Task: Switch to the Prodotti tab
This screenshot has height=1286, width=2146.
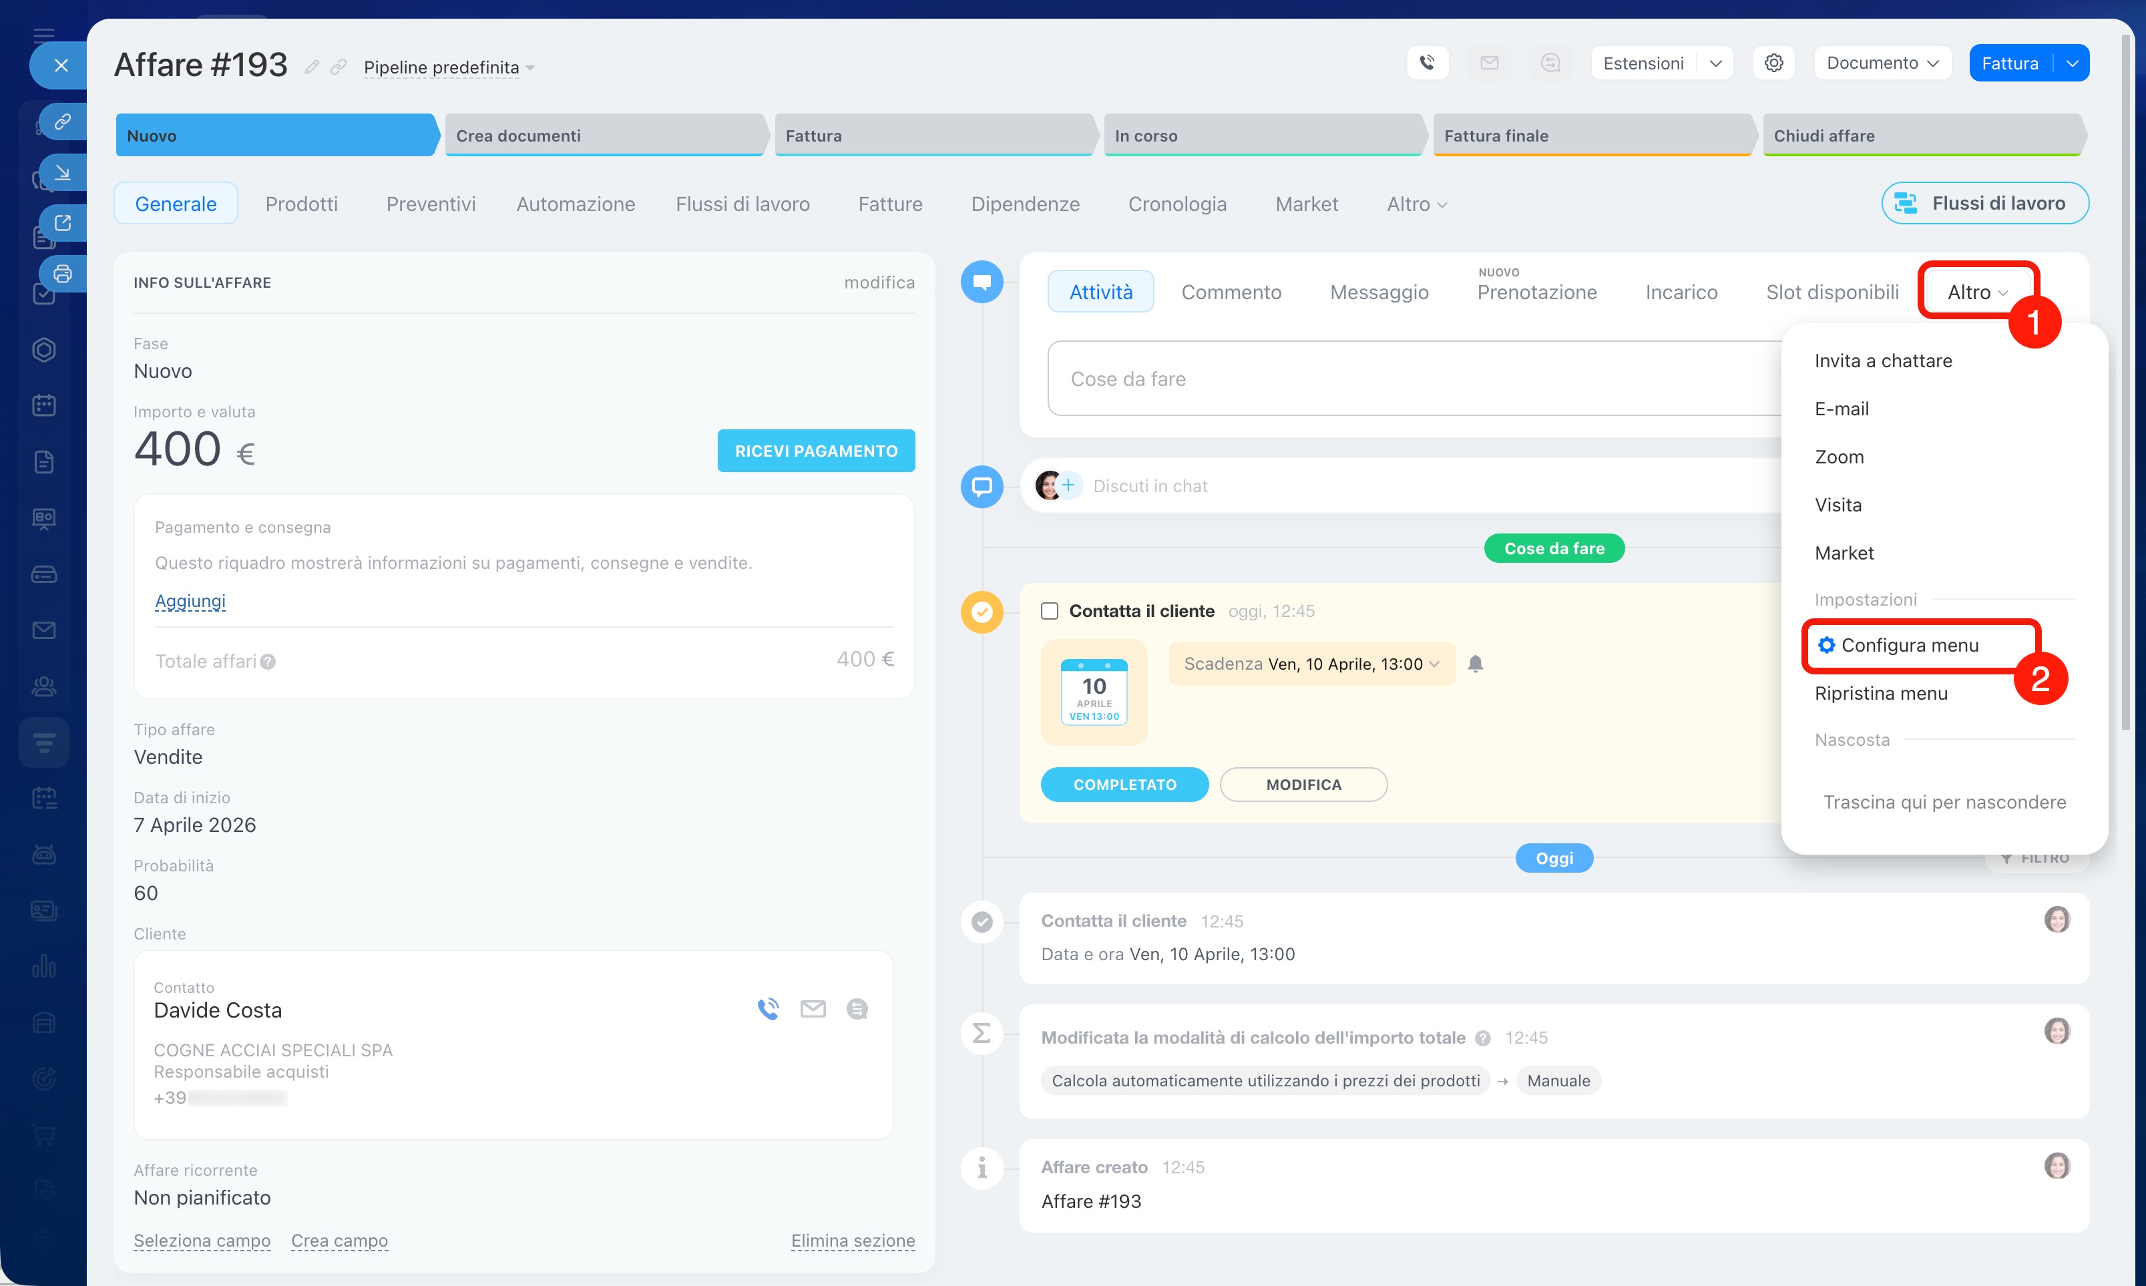Action: pos(302,204)
